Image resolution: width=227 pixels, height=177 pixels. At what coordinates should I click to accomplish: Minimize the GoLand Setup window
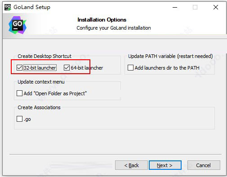(175, 7)
